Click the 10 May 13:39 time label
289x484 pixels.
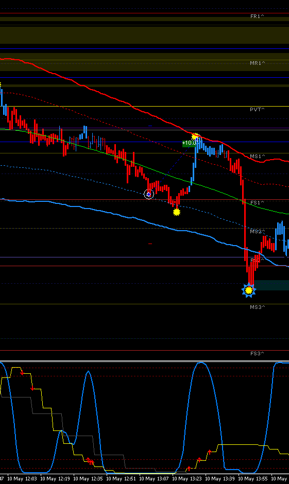[220, 479]
